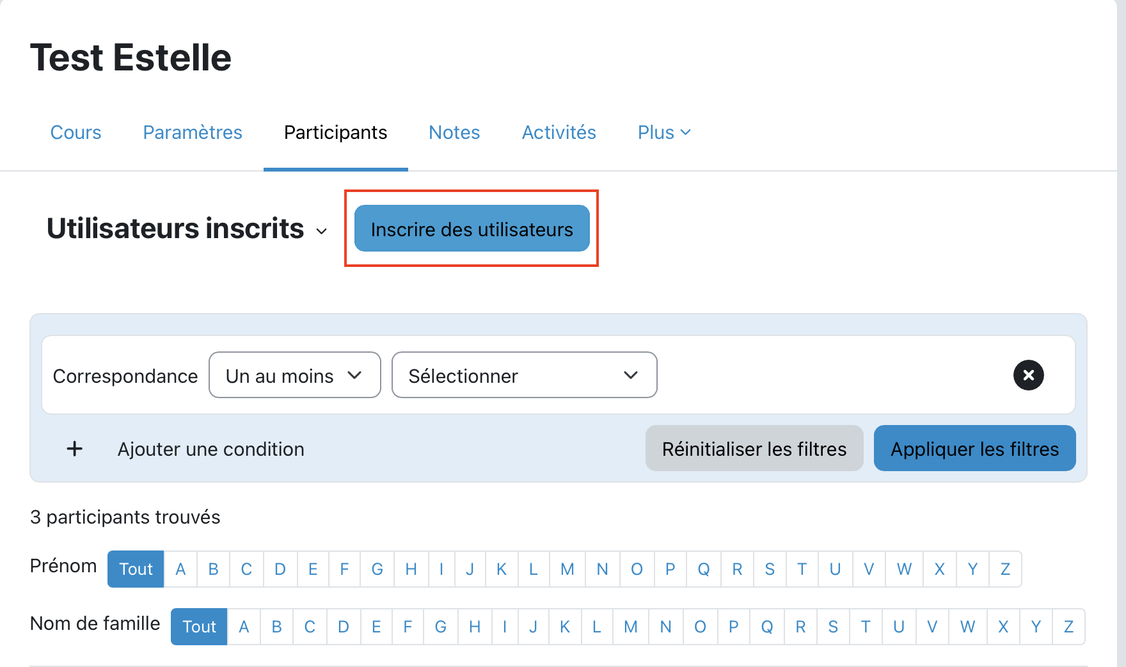
Task: Select the Participants tab
Action: [335, 133]
